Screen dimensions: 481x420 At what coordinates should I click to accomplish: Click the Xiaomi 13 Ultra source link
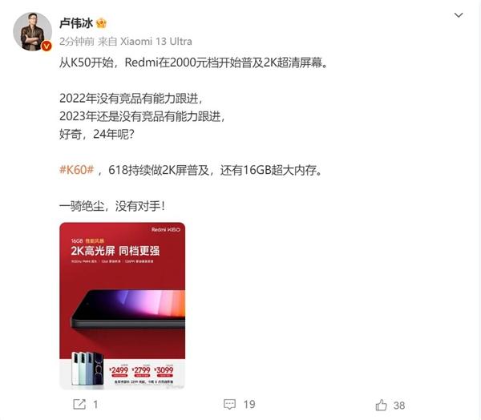point(156,42)
